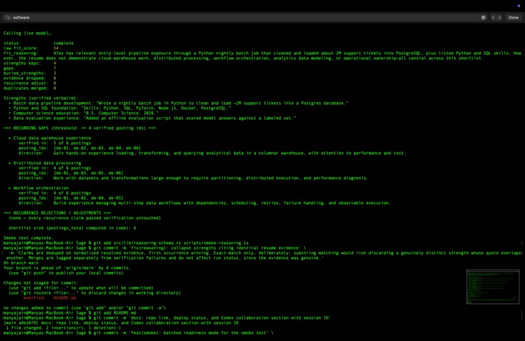Click the raw fit_score value 54
525x341 pixels.
pyautogui.click(x=56, y=48)
